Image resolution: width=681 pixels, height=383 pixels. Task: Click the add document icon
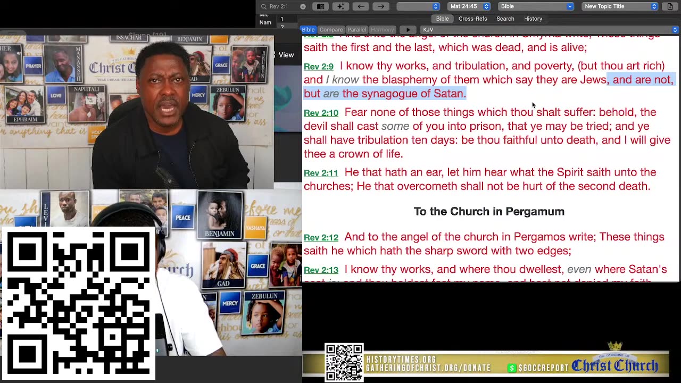pyautogui.click(x=670, y=6)
